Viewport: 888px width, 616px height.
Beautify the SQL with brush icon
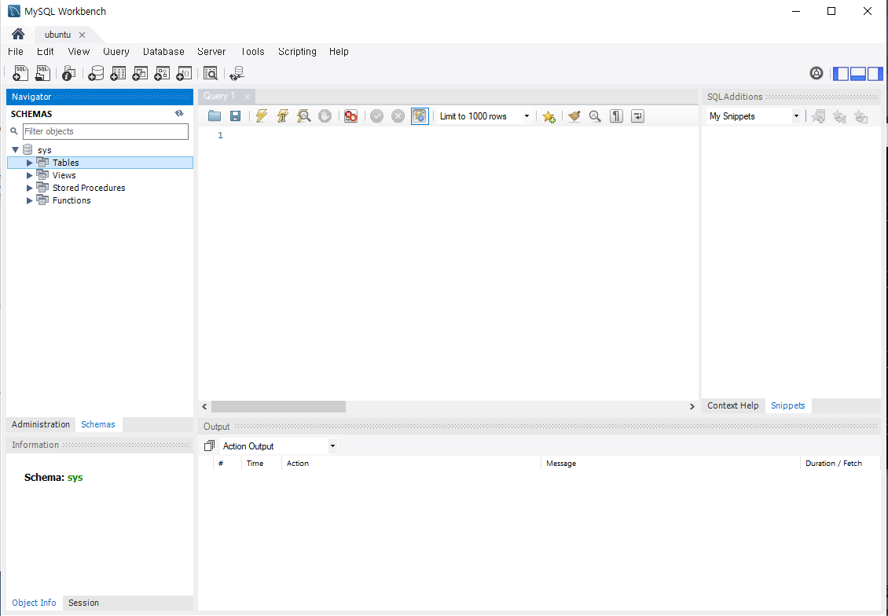click(574, 116)
